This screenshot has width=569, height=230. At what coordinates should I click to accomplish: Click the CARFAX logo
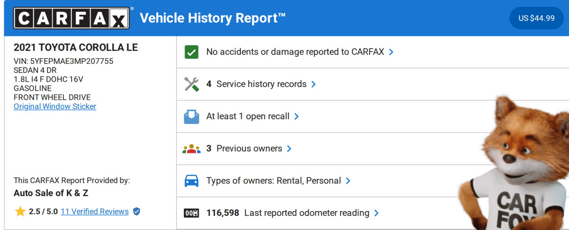click(x=71, y=18)
